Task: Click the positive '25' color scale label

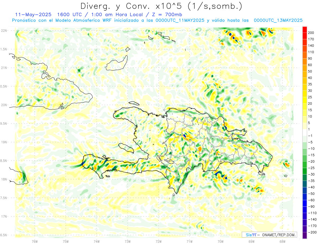Action: click(310, 97)
